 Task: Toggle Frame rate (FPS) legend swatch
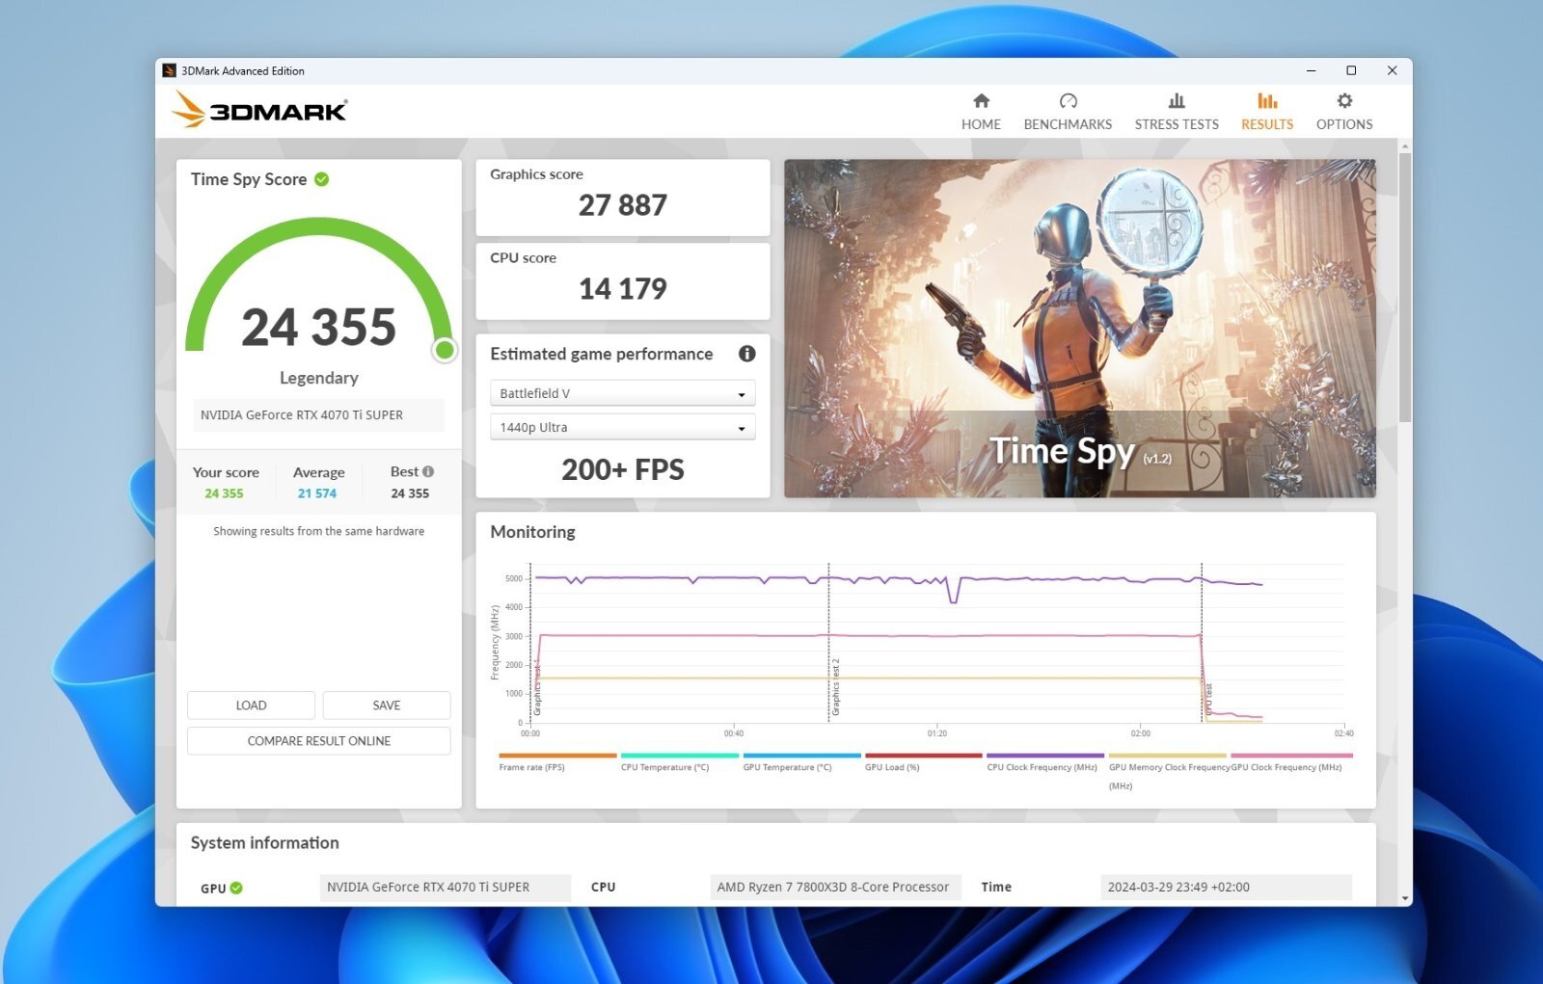557,756
